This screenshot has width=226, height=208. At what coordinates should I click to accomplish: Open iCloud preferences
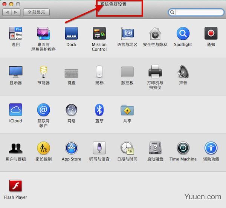tap(15, 110)
